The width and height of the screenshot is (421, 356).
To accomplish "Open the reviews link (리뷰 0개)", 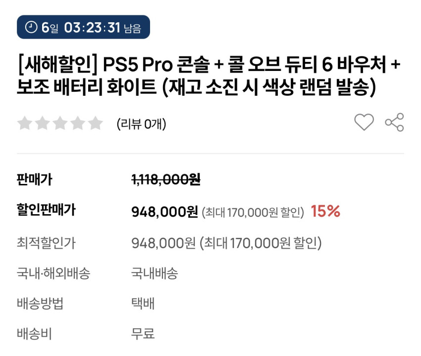I will [x=141, y=123].
